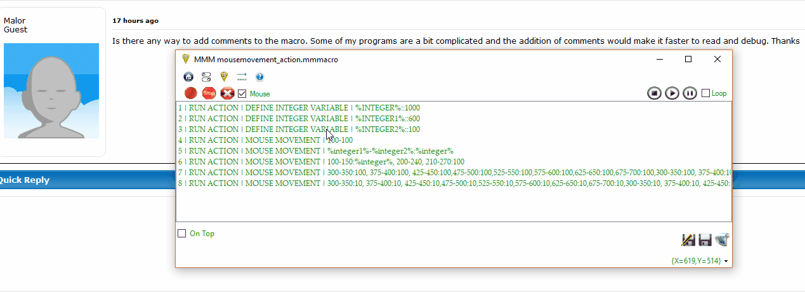Open the settings toggles icon
The image size is (805, 292).
(x=206, y=77)
